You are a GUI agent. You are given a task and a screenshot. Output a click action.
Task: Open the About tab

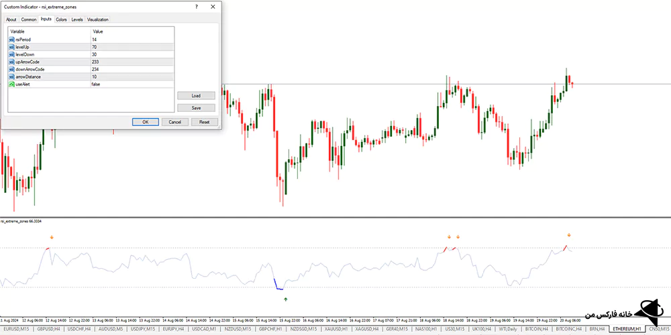point(11,19)
